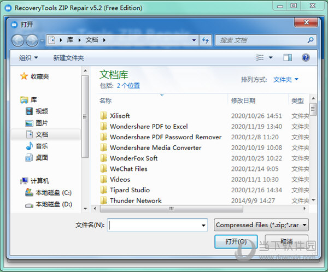Click the 库 segment in address bar

(x=70, y=40)
